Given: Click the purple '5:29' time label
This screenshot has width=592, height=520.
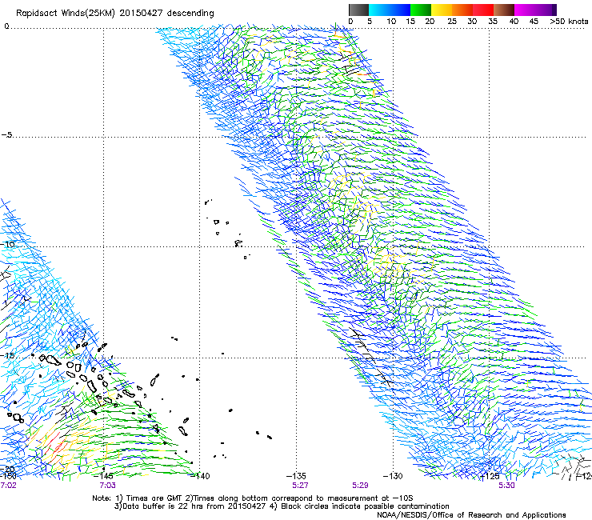Looking at the screenshot, I should (360, 486).
